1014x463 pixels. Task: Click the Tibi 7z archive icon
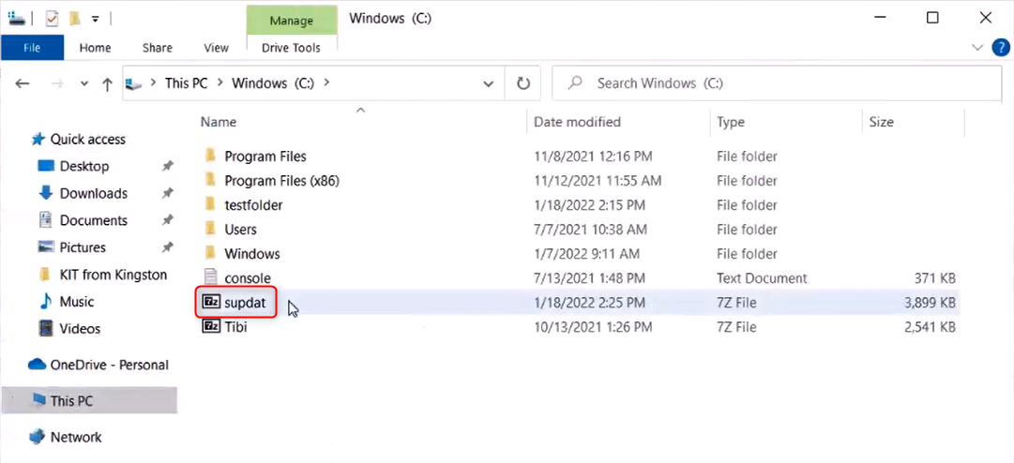click(x=211, y=327)
